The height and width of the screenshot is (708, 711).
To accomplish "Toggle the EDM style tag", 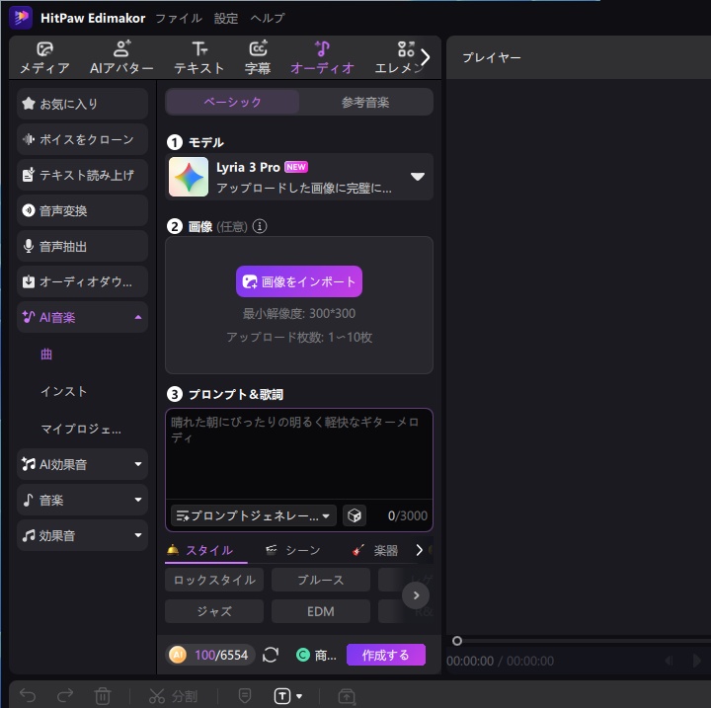I will (x=321, y=611).
